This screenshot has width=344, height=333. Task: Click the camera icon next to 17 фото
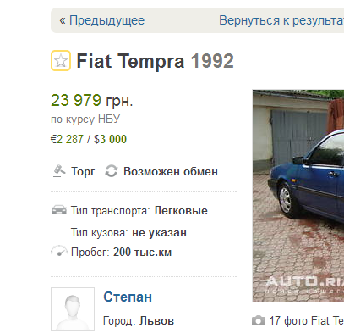259,321
